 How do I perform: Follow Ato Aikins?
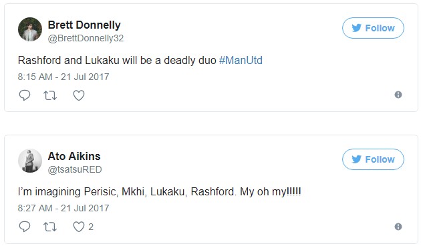pyautogui.click(x=373, y=159)
